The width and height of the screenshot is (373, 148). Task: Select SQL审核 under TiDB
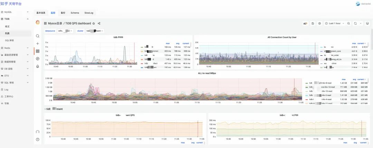pyautogui.click(x=9, y=40)
